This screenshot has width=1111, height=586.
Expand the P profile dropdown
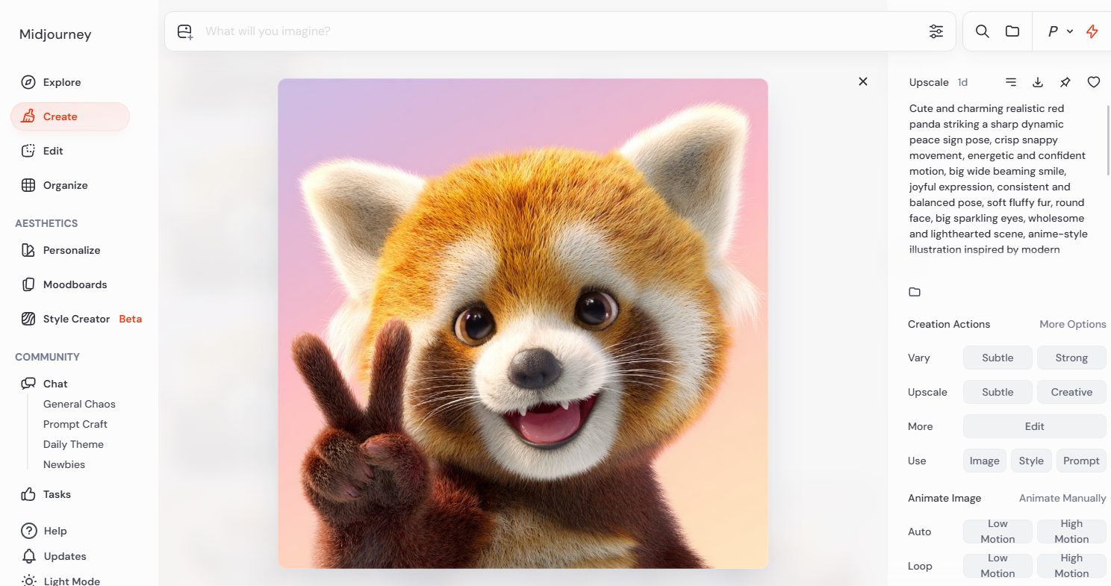point(1060,31)
